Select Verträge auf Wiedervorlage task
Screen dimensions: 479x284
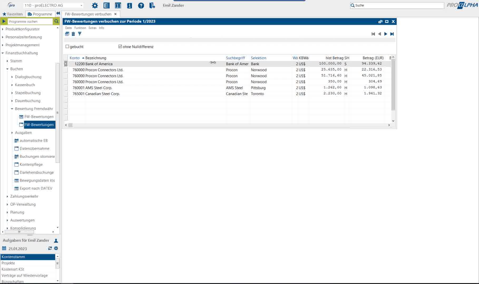pos(25,275)
